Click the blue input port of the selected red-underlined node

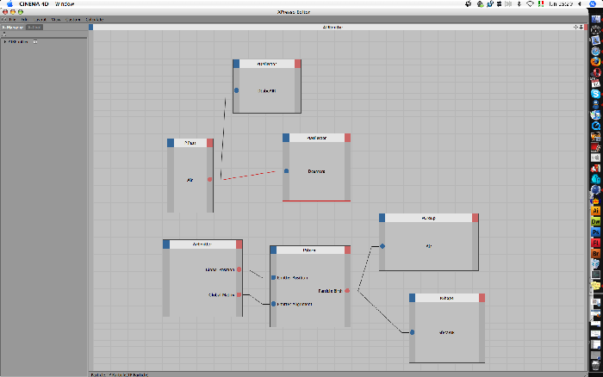[x=286, y=171]
